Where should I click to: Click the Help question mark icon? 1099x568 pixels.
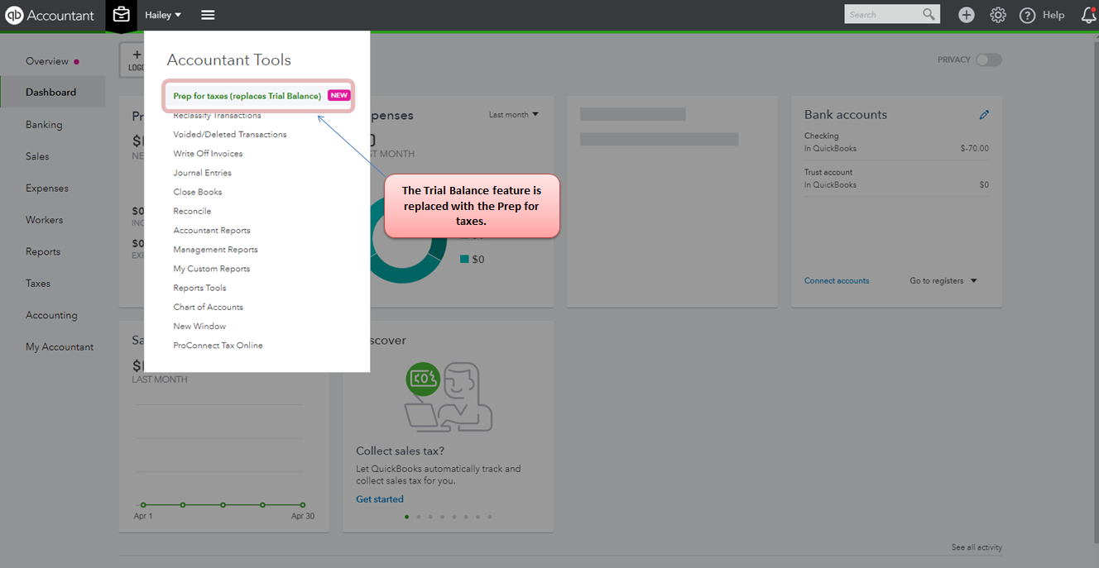coord(1027,16)
